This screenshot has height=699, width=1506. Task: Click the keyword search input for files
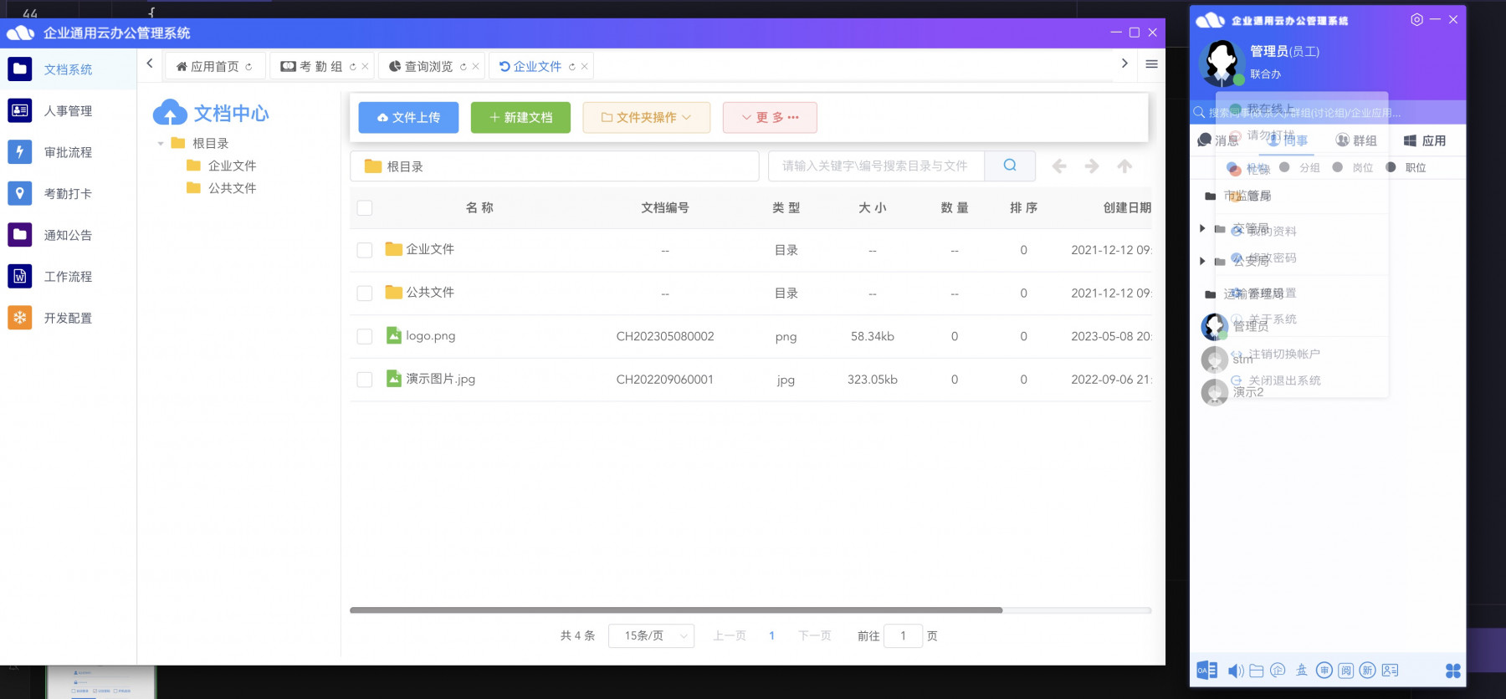[x=876, y=166]
